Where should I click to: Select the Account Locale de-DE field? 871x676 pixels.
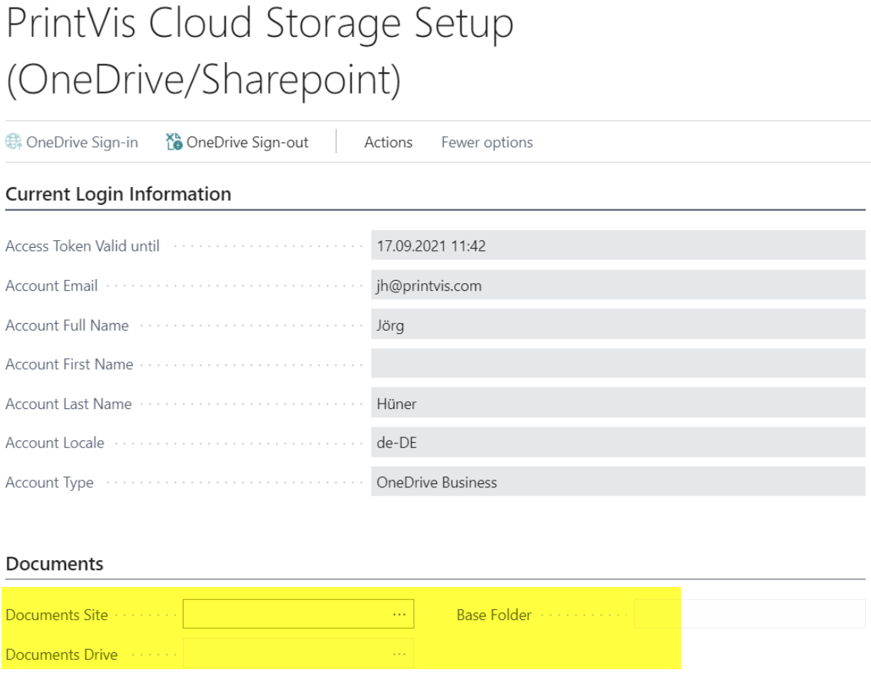coord(618,443)
